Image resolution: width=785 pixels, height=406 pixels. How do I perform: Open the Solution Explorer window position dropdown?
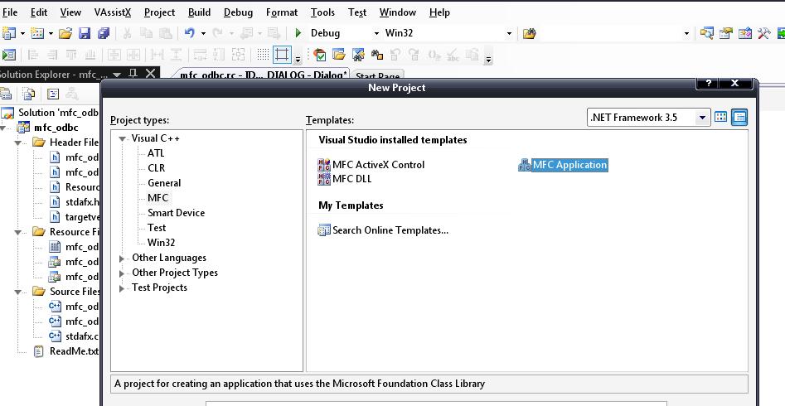pos(117,74)
